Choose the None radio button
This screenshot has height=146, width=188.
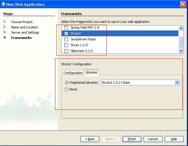pos(67,89)
